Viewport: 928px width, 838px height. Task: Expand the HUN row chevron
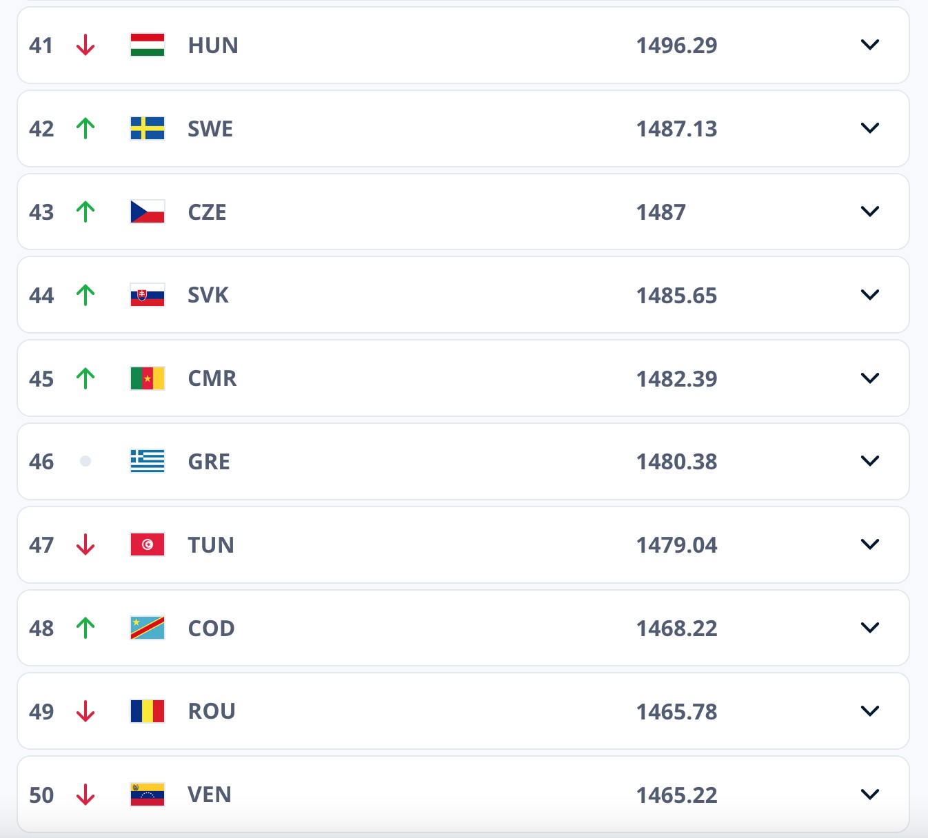870,45
